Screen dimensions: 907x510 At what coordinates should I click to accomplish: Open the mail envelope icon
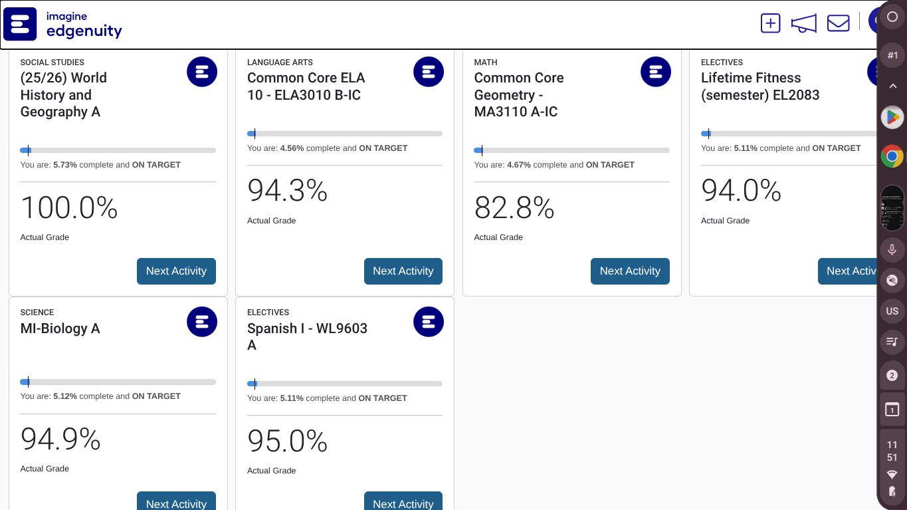click(x=838, y=23)
